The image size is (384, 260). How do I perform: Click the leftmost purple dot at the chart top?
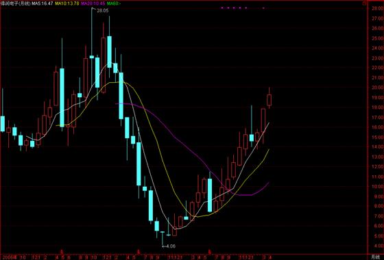click(222, 8)
